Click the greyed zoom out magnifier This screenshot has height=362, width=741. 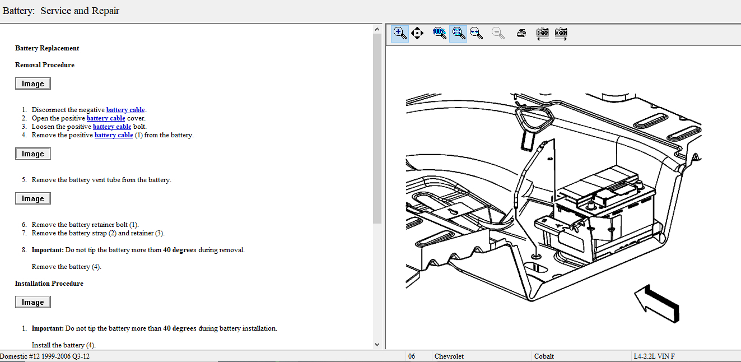(498, 33)
